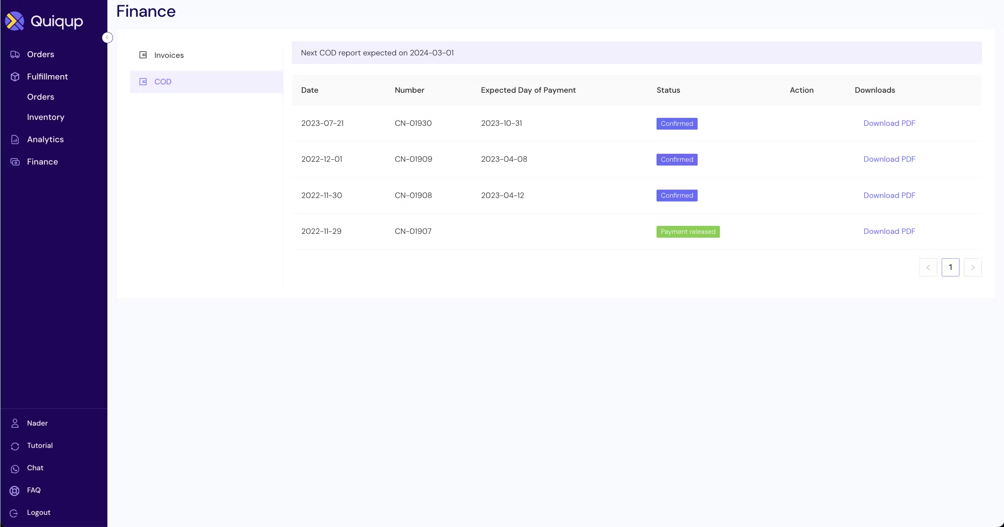This screenshot has width=1004, height=527.
Task: Download PDF for CN-01930
Action: [889, 123]
